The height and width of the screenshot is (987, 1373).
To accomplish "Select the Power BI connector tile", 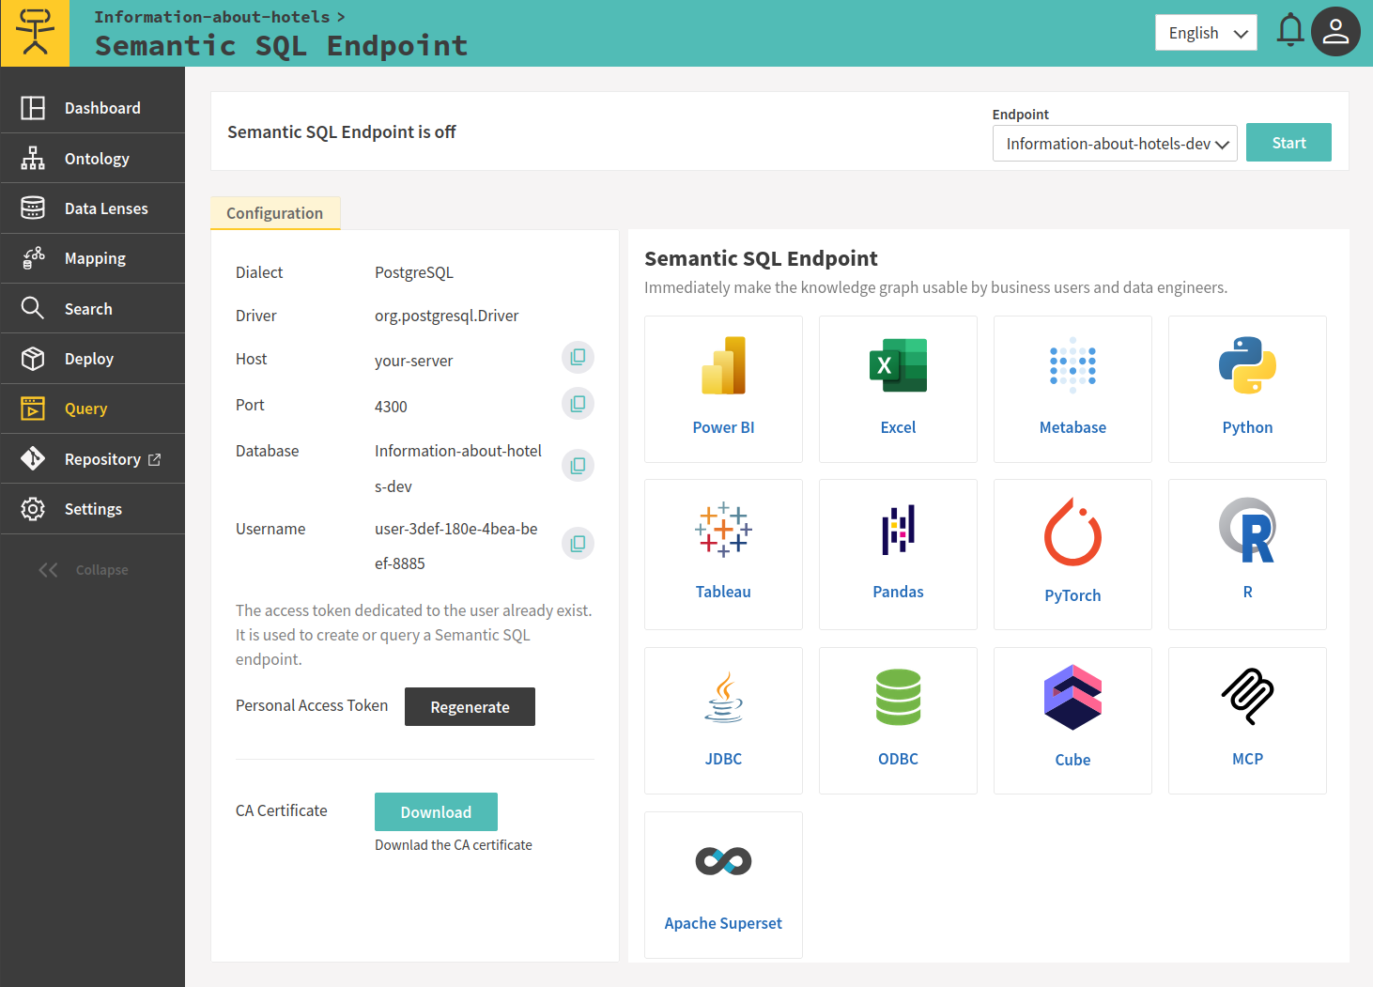I will (723, 389).
